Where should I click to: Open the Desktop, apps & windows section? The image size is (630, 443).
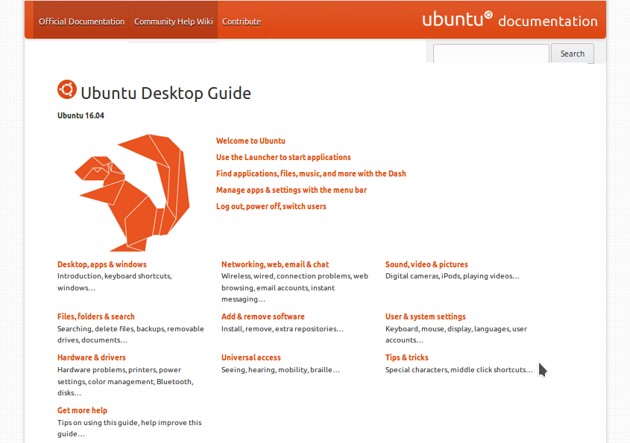[102, 264]
